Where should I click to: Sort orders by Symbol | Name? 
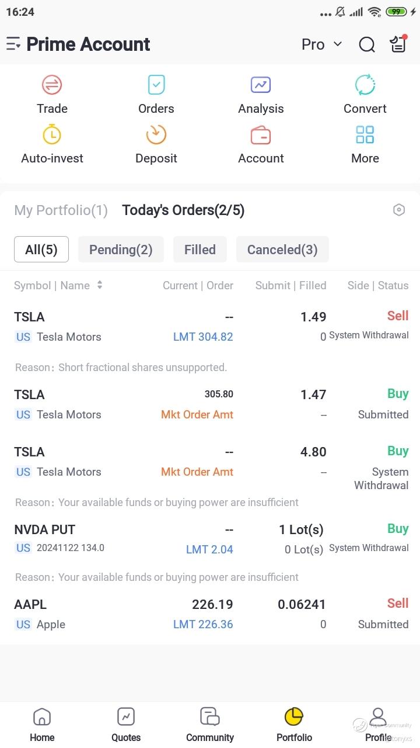[x=58, y=285]
